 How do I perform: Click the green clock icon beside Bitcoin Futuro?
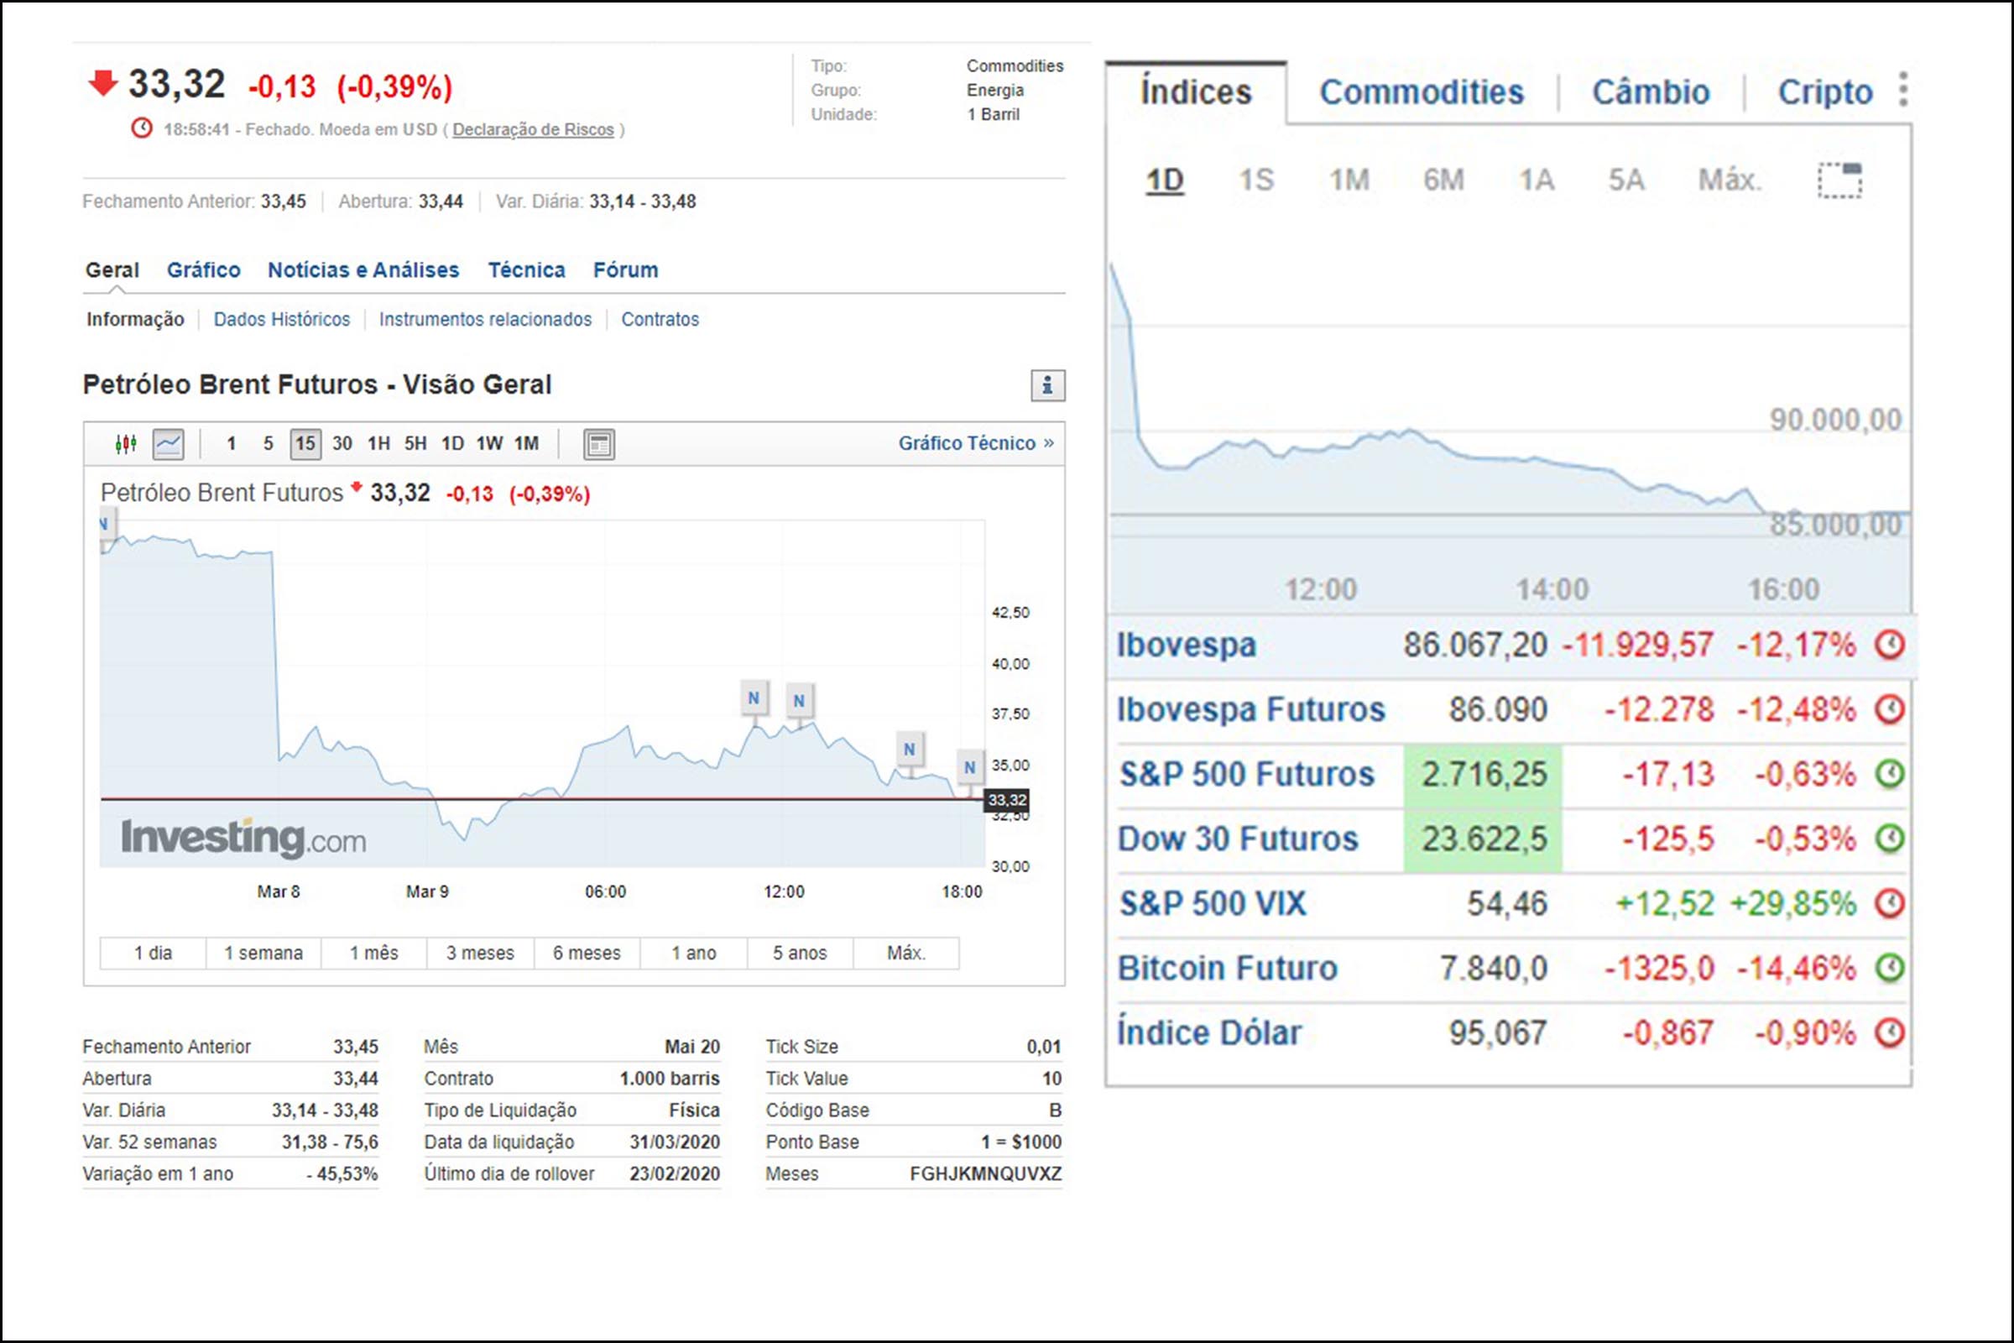[1890, 968]
